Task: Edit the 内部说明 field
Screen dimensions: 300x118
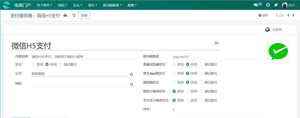Action: click(83, 57)
